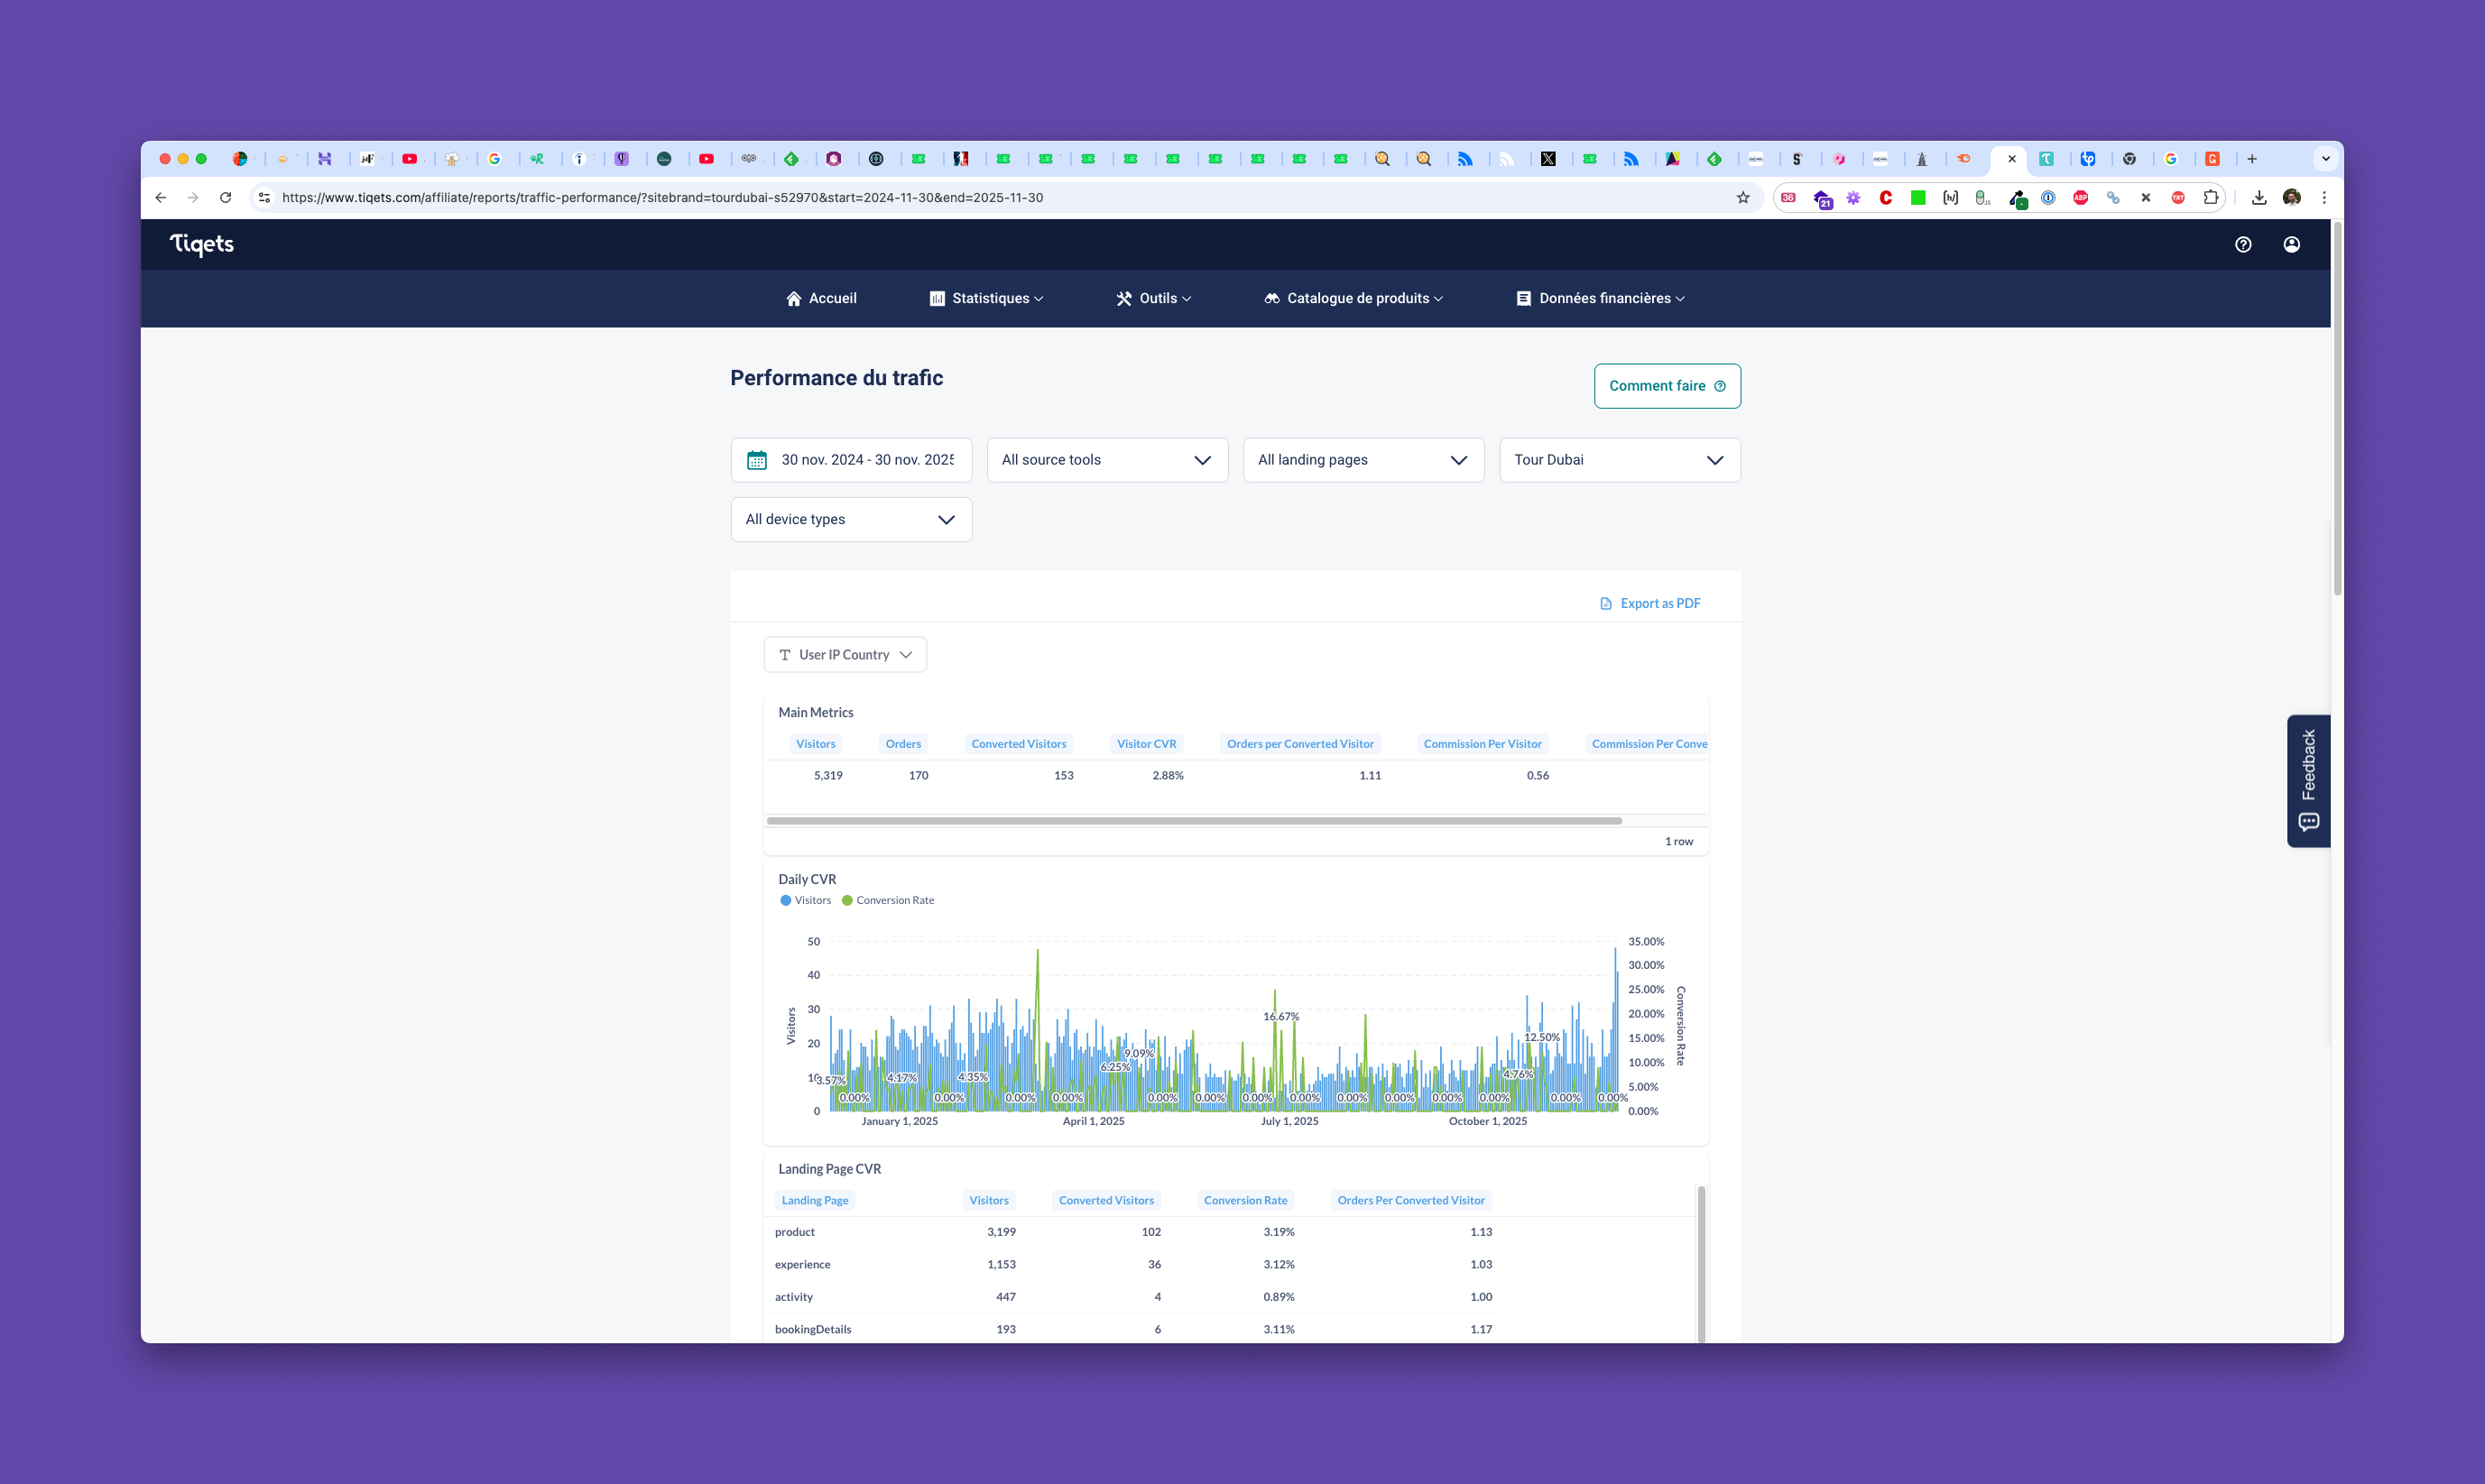Open the All device types dropdown

(851, 519)
